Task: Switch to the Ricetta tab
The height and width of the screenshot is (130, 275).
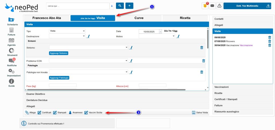Action: pos(185,18)
